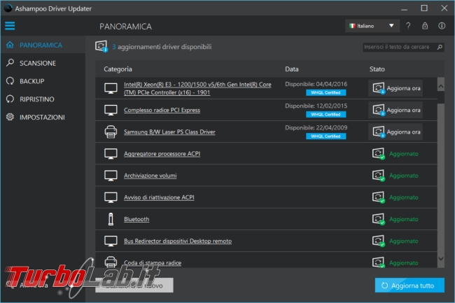This screenshot has width=455, height=303.
Task: Click monitor icon for Complesso radice PCI Express
Action: (x=111, y=110)
